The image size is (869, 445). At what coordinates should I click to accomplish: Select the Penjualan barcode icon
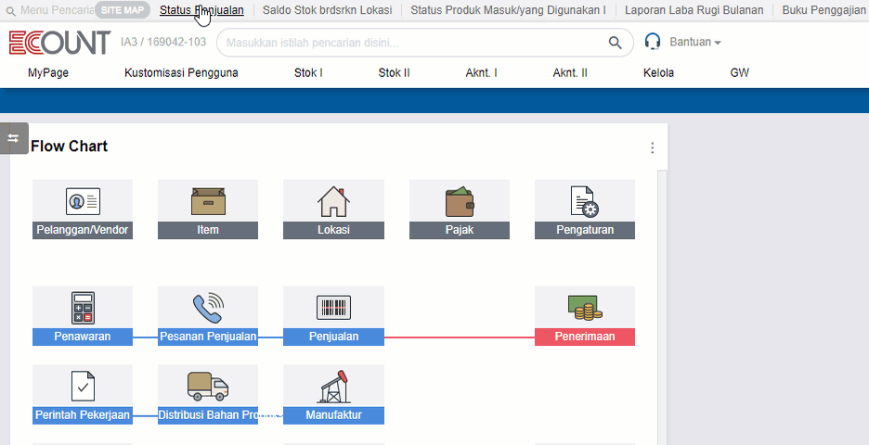click(333, 308)
